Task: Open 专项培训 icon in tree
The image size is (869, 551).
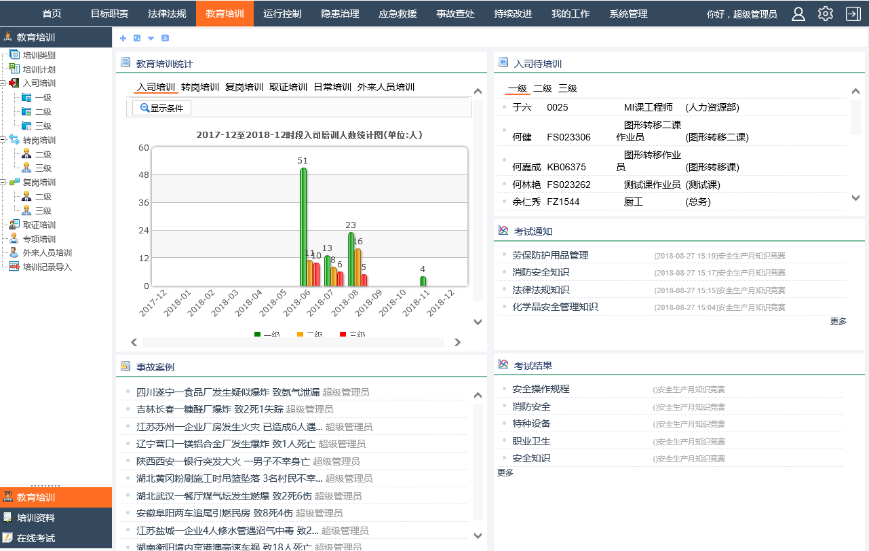Action: tap(14, 239)
